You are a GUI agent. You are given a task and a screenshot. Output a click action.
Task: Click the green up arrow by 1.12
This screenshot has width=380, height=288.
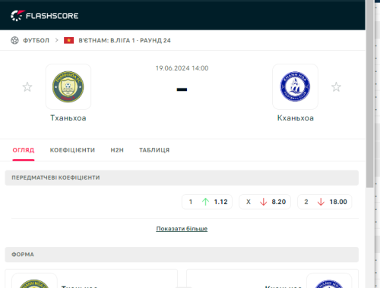coord(205,202)
